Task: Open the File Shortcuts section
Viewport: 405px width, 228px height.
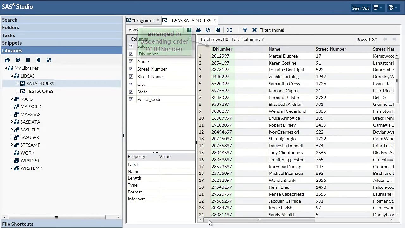Action: [61, 224]
